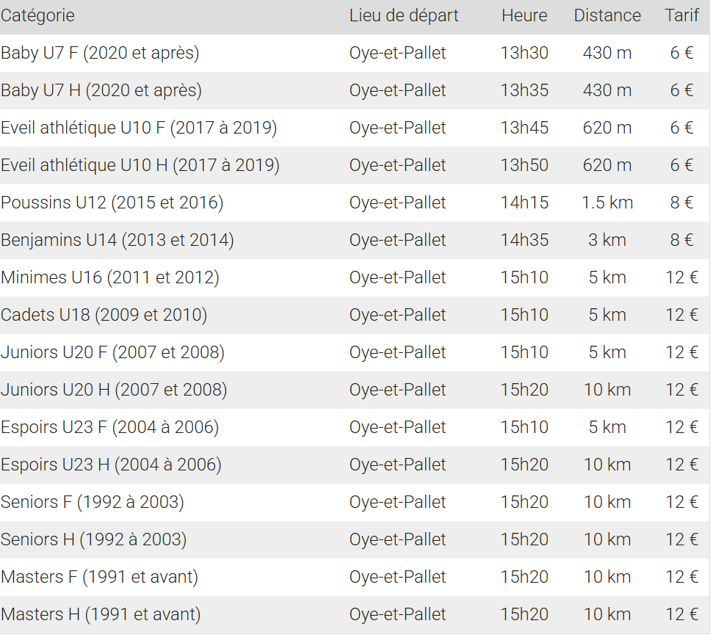Image resolution: width=713 pixels, height=640 pixels.
Task: Click the Eveil athlétique U10 F row label
Action: [139, 128]
